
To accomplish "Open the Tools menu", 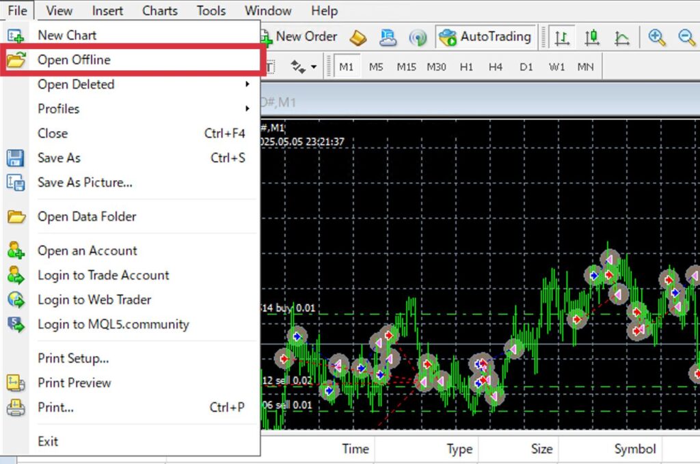I will [x=211, y=10].
